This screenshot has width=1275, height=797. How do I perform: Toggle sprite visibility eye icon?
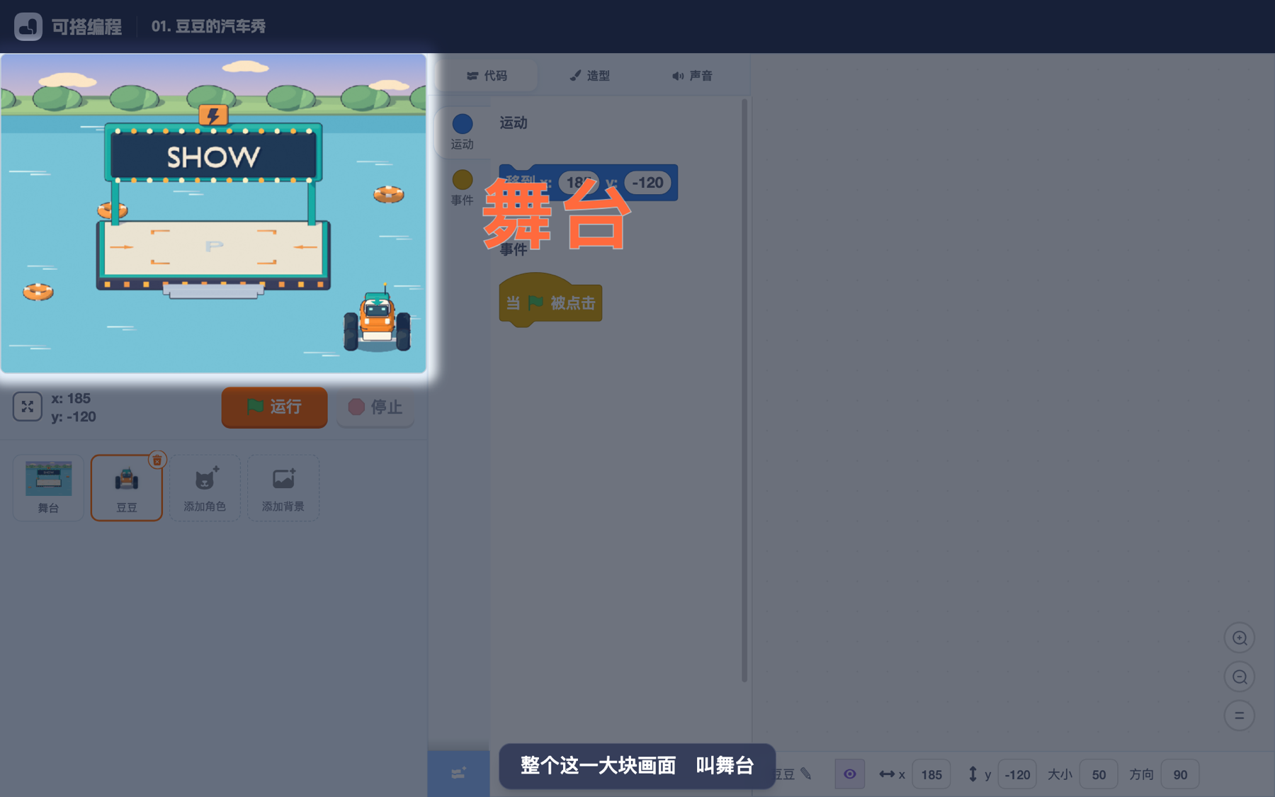pos(849,774)
